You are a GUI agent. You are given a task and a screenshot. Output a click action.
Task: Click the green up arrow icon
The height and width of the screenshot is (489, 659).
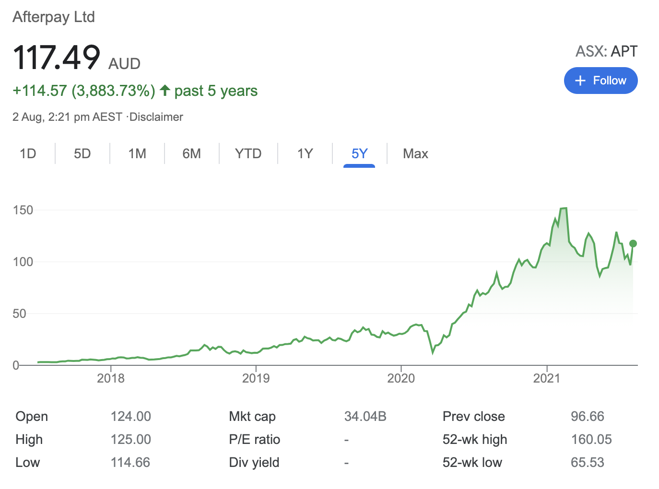pos(165,90)
